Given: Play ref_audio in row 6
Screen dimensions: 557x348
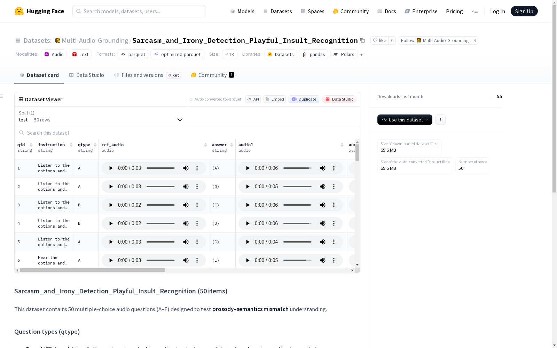Looking at the screenshot, I should 111,260.
